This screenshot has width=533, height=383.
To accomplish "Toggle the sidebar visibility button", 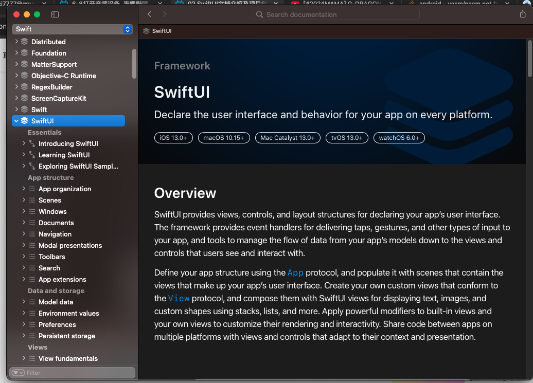I will click(55, 14).
